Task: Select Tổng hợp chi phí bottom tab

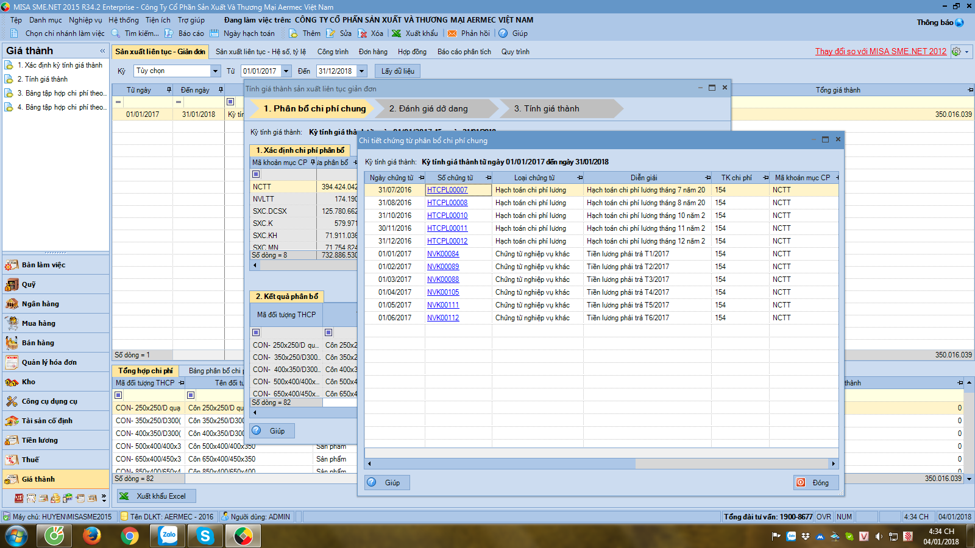Action: [x=146, y=370]
